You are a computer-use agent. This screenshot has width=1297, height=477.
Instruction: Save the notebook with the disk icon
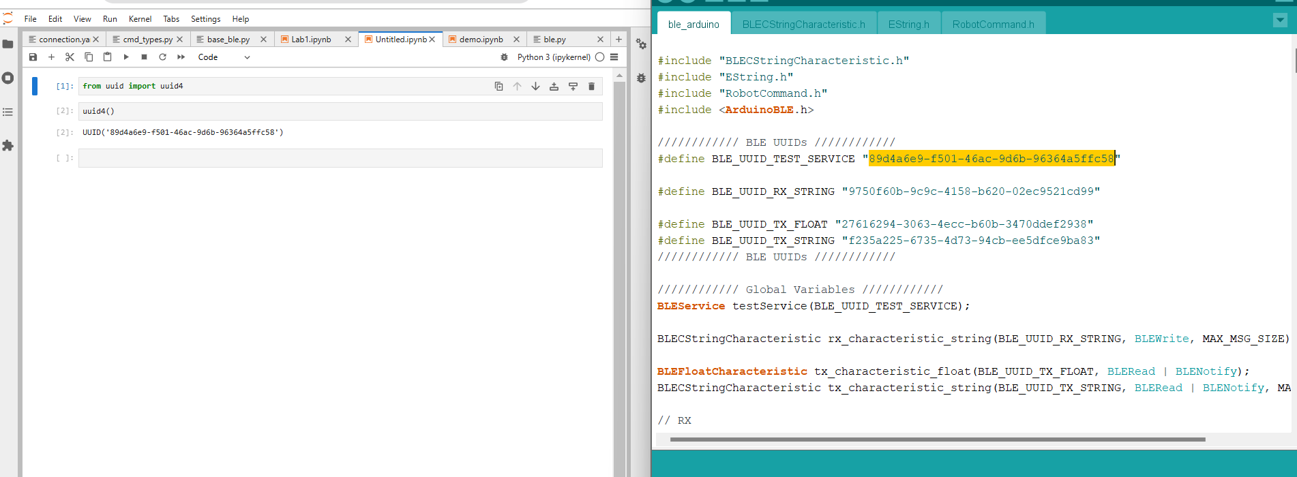33,57
